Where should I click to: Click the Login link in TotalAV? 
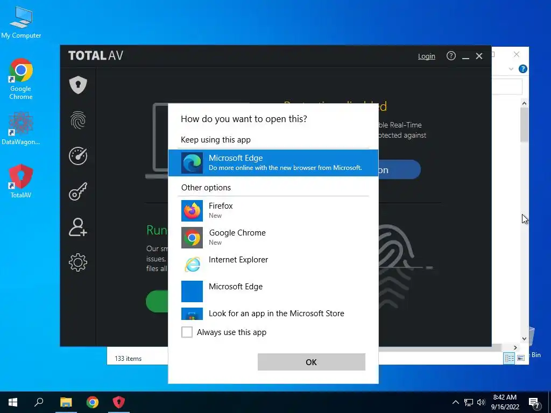(426, 56)
